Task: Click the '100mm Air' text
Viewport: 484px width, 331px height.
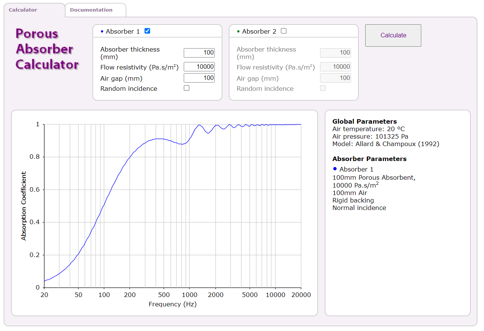Action: click(x=350, y=193)
